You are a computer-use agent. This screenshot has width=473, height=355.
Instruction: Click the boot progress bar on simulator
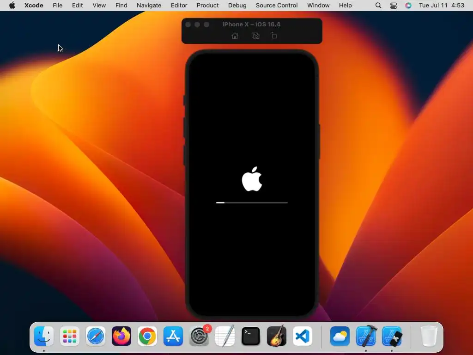pyautogui.click(x=252, y=202)
